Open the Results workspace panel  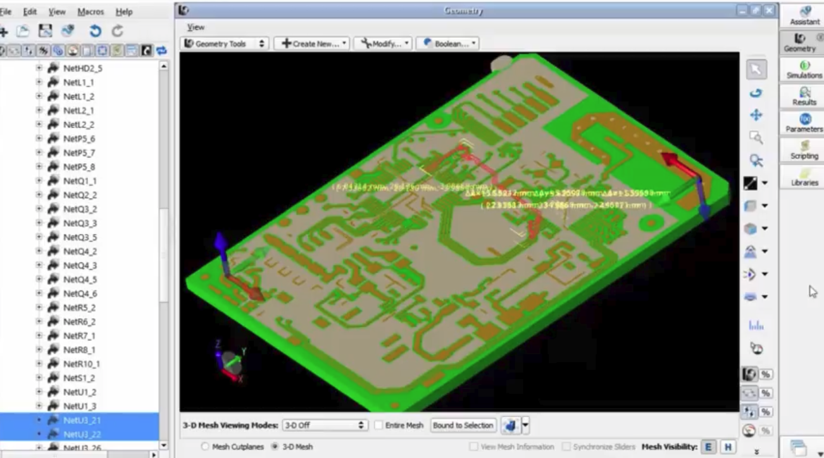coord(804,97)
